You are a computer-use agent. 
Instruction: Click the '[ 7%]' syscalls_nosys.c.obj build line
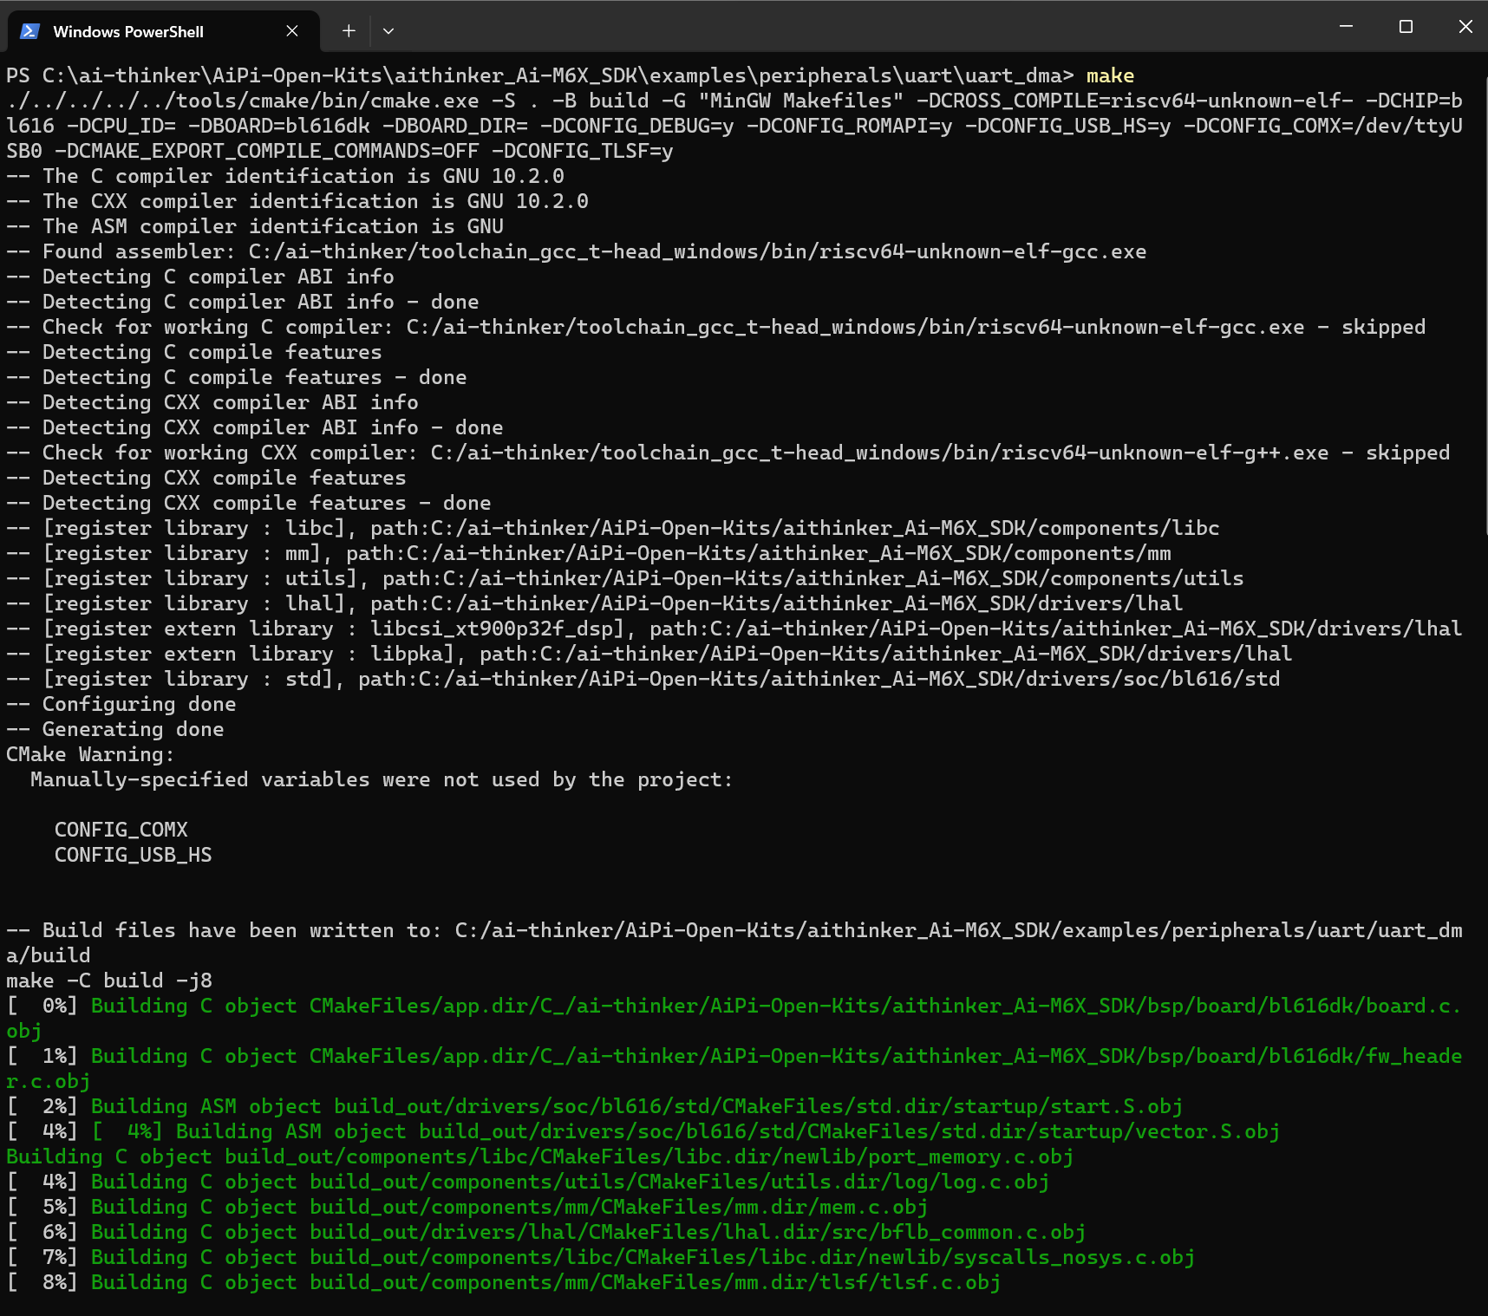coord(601,1258)
